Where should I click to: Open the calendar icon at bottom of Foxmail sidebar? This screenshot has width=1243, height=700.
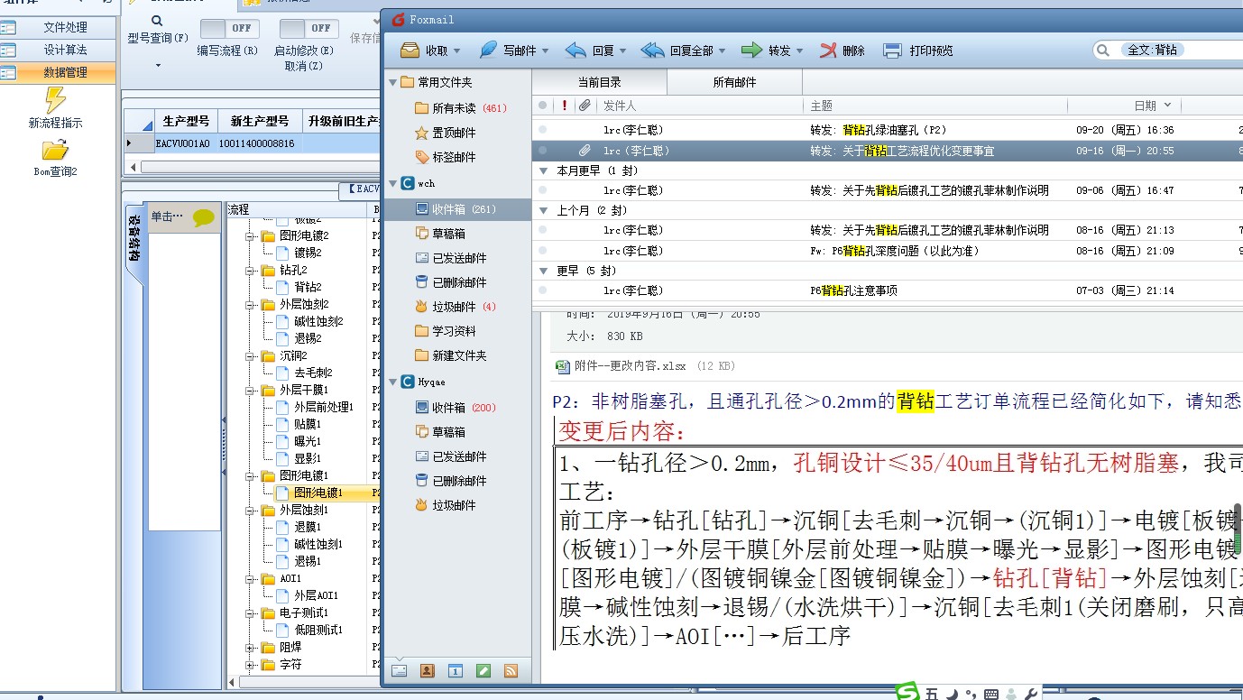[456, 671]
